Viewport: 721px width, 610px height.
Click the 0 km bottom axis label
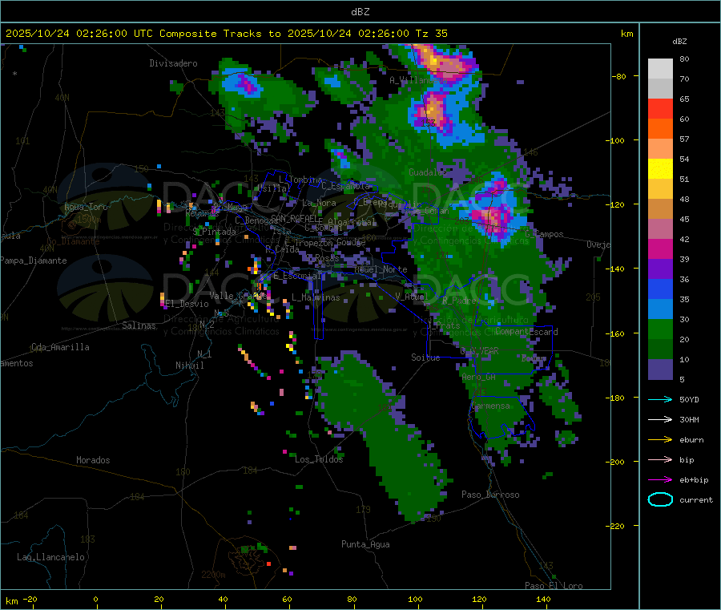(95, 599)
